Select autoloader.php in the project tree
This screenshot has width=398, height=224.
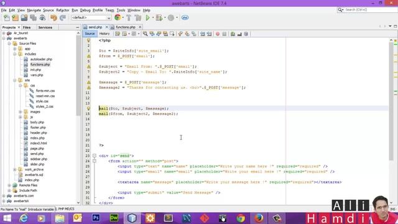tap(41, 59)
